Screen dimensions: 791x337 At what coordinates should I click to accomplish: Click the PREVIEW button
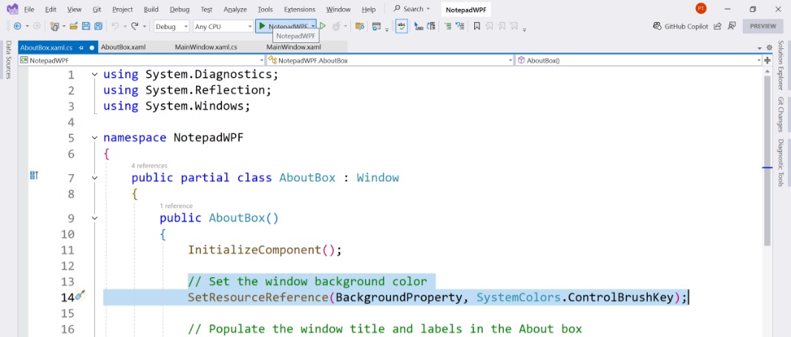[x=763, y=26]
